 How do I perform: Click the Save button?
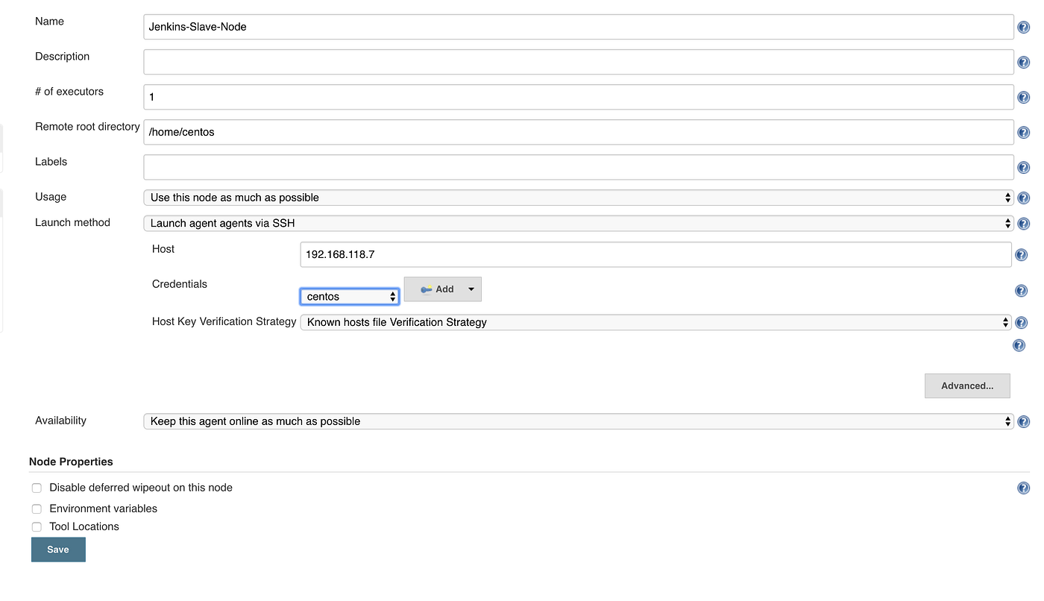[58, 550]
